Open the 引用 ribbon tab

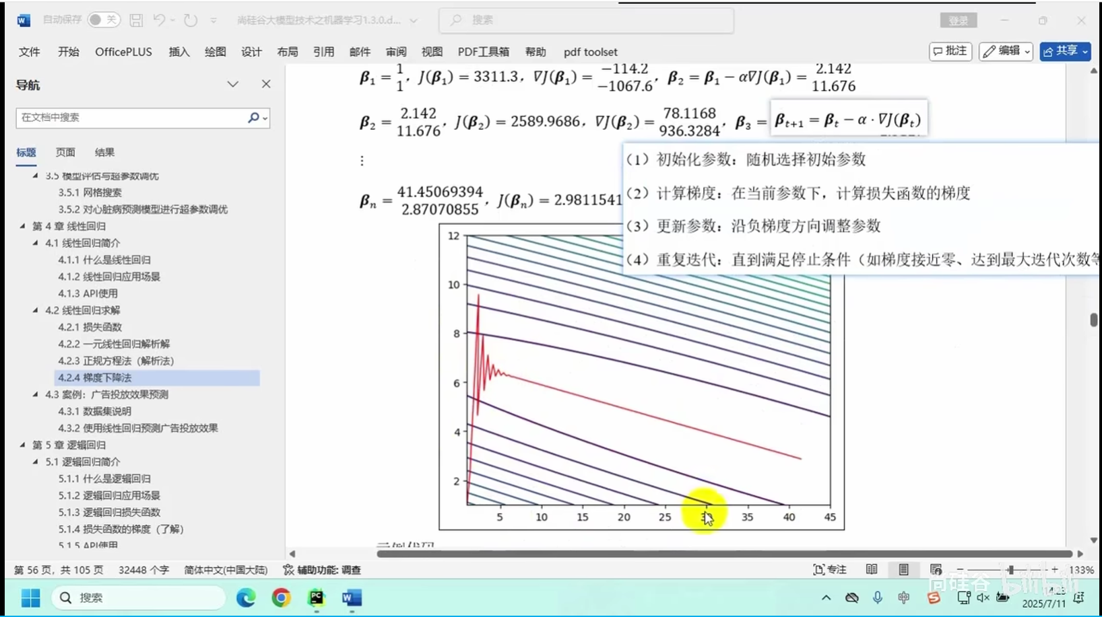pyautogui.click(x=324, y=52)
